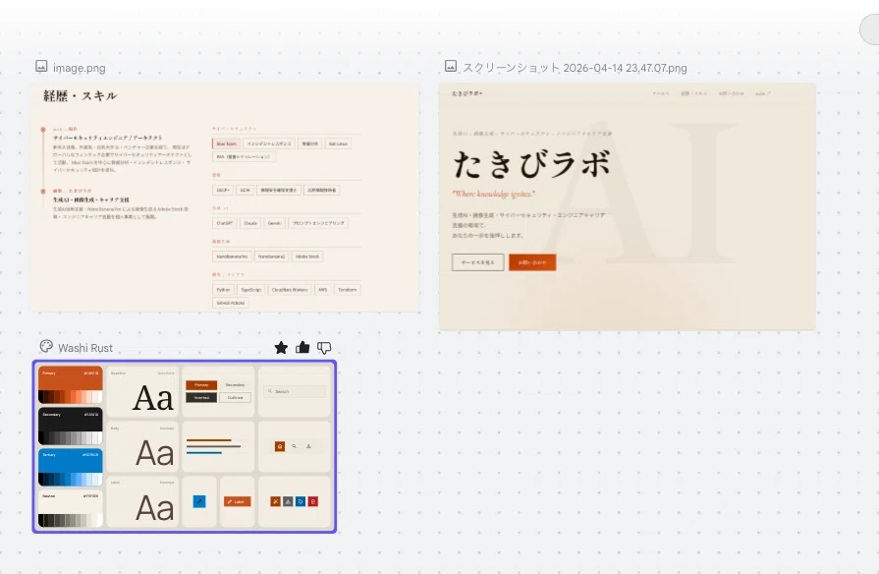The width and height of the screenshot is (879, 574).
Task: Star the Washi Rust design system
Action: (x=282, y=348)
